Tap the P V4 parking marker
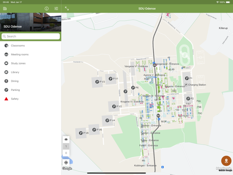Viewport: 233px width, 175px height. click(107, 120)
